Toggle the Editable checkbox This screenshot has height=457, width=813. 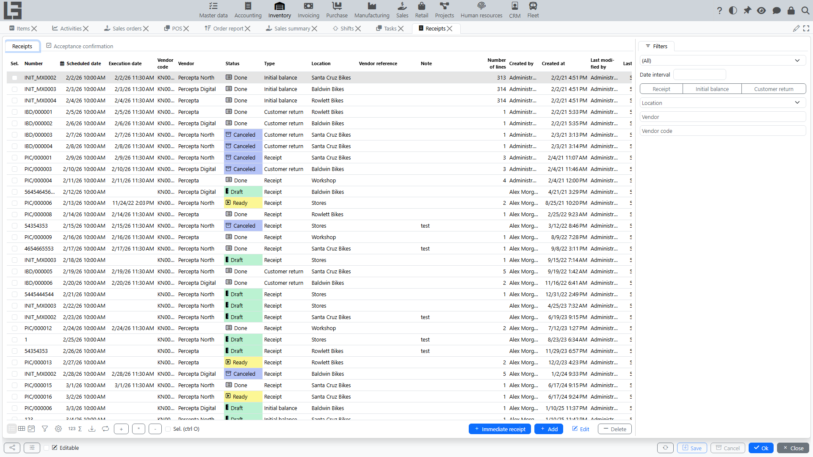47,448
